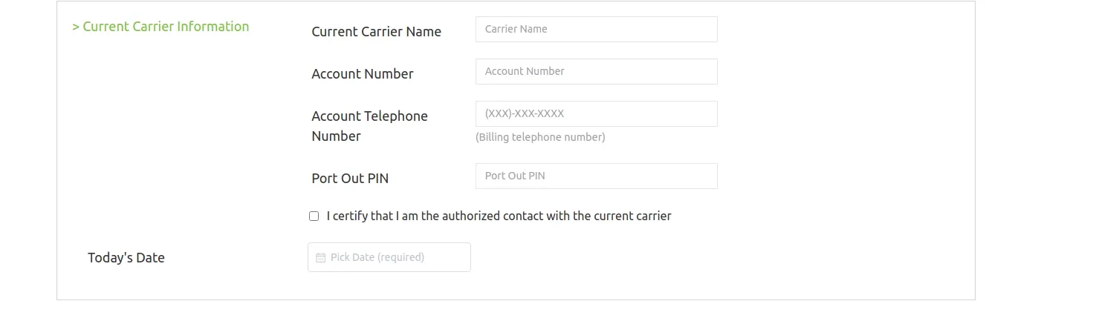Click the word 'Number' under Account Telephone
The image size is (1093, 318).
(x=337, y=136)
